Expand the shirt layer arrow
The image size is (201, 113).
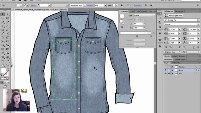click(173, 73)
